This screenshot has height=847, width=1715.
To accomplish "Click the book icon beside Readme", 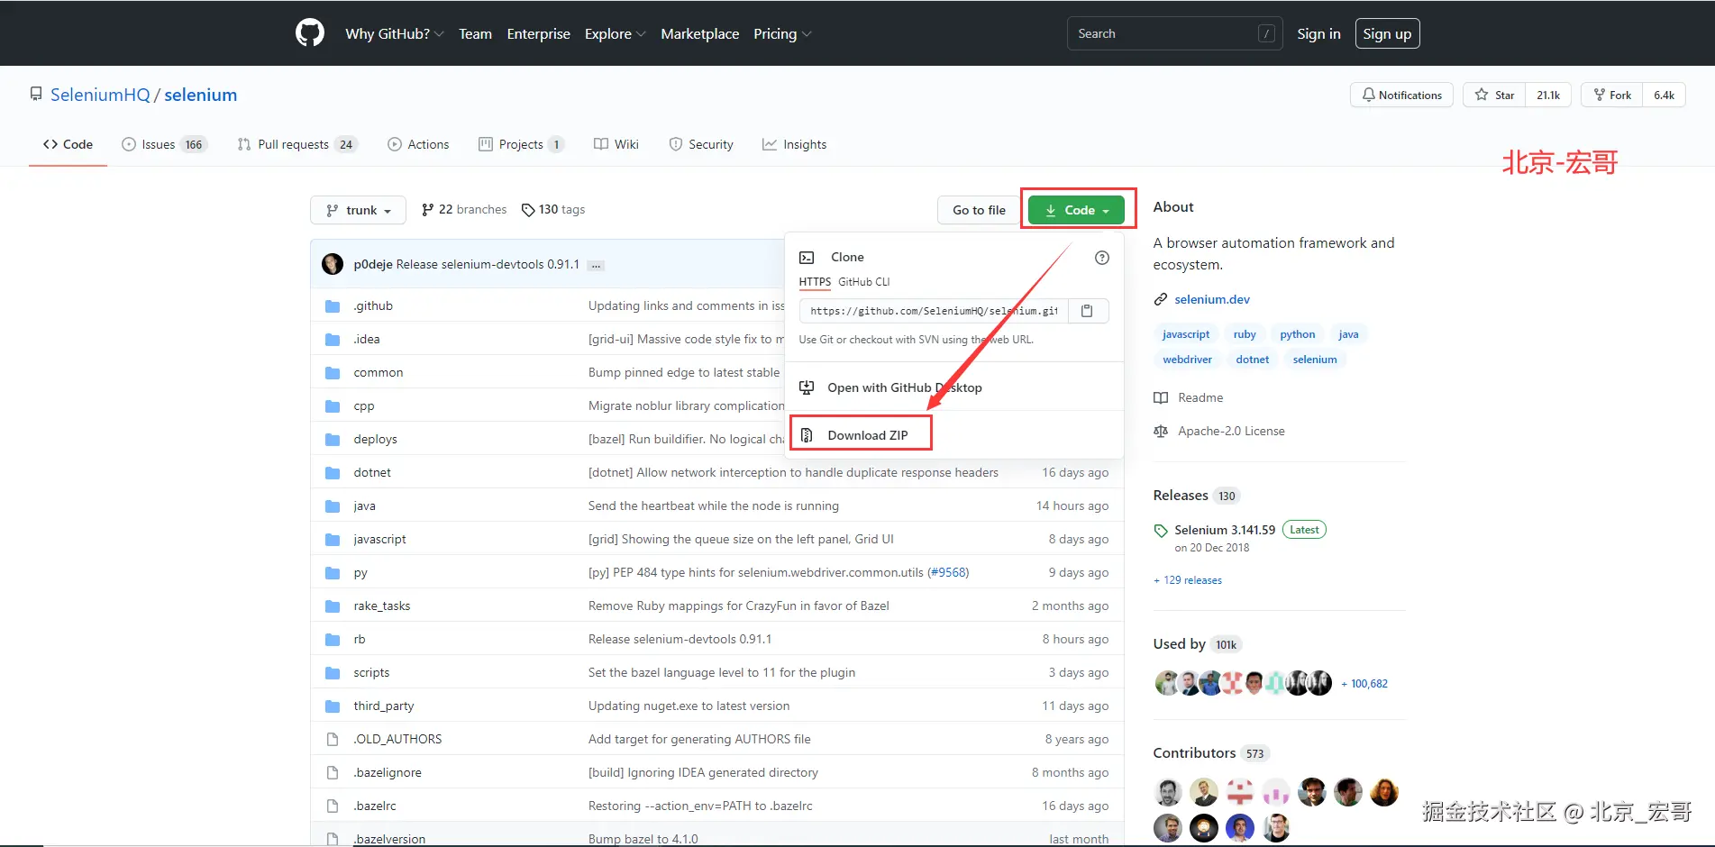I will pos(1161,398).
